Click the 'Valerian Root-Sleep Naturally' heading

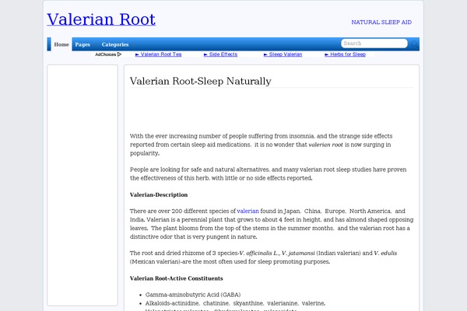(201, 81)
